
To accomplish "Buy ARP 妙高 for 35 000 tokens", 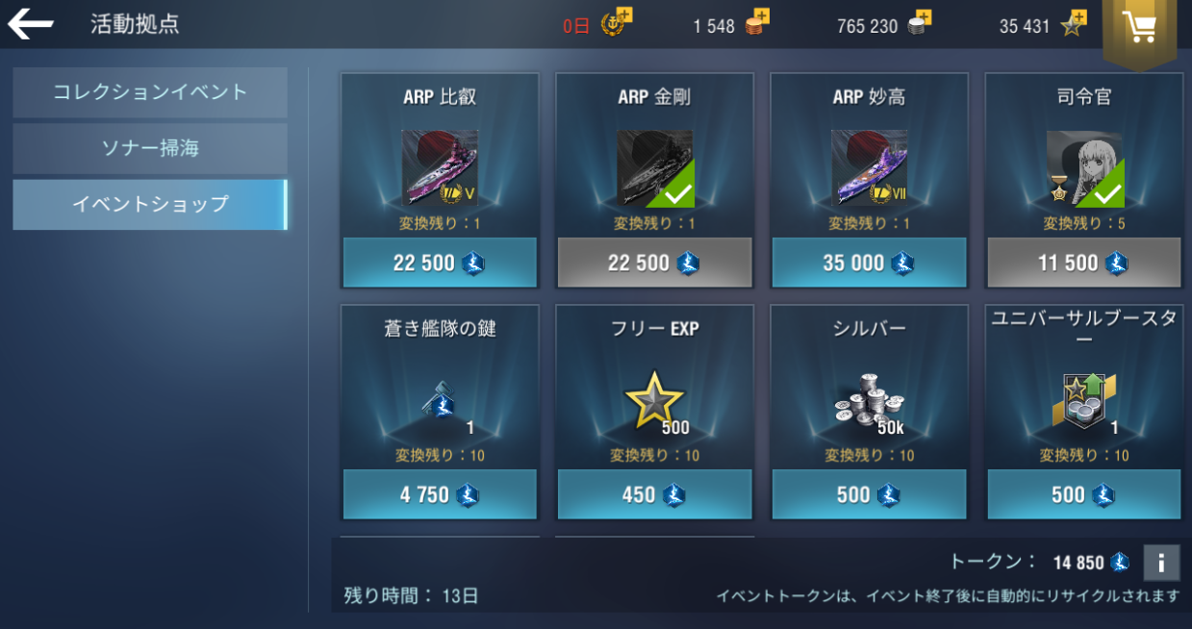I will coord(870,263).
